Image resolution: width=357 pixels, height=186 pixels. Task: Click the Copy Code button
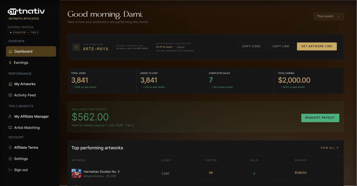(x=251, y=46)
